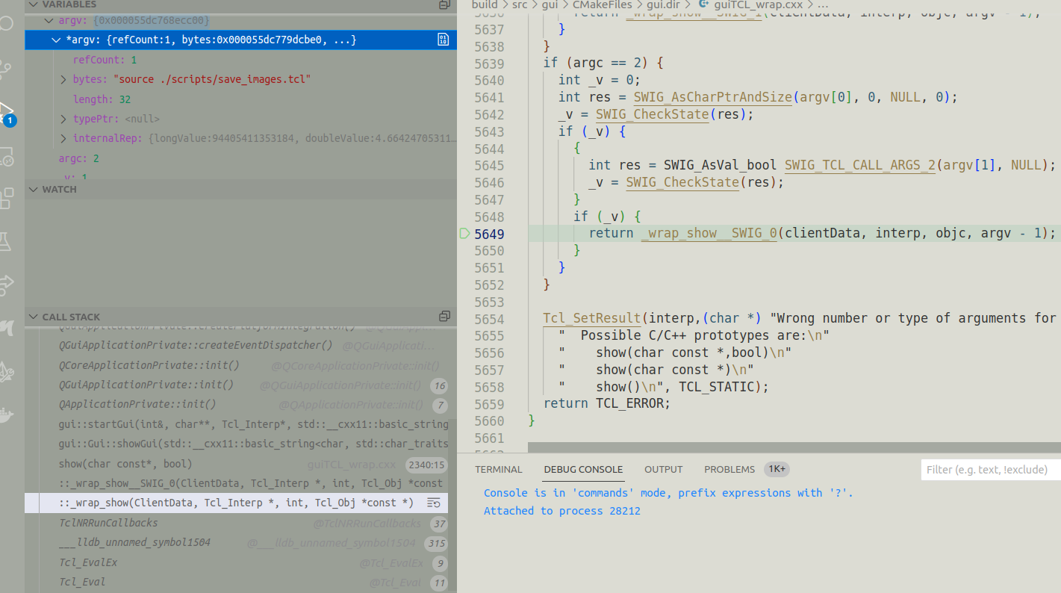Click the panel layout icon in VARIABLES header

[444, 5]
